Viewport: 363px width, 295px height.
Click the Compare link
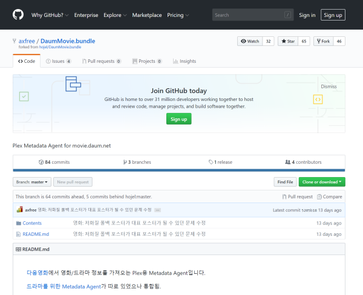[330, 196]
